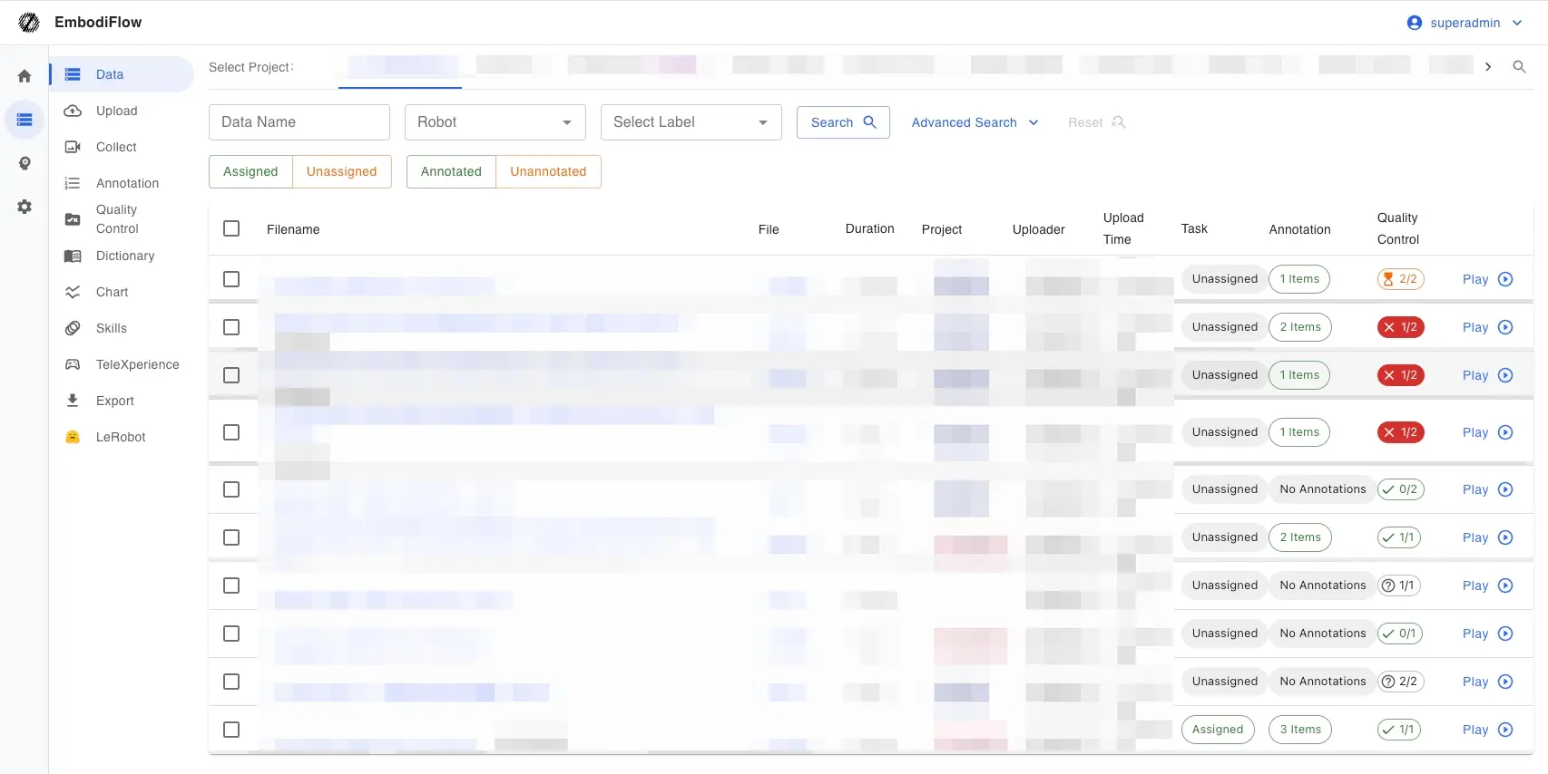1548x774 pixels.
Task: Click the lightbulb icon in left rail
Action: (24, 163)
